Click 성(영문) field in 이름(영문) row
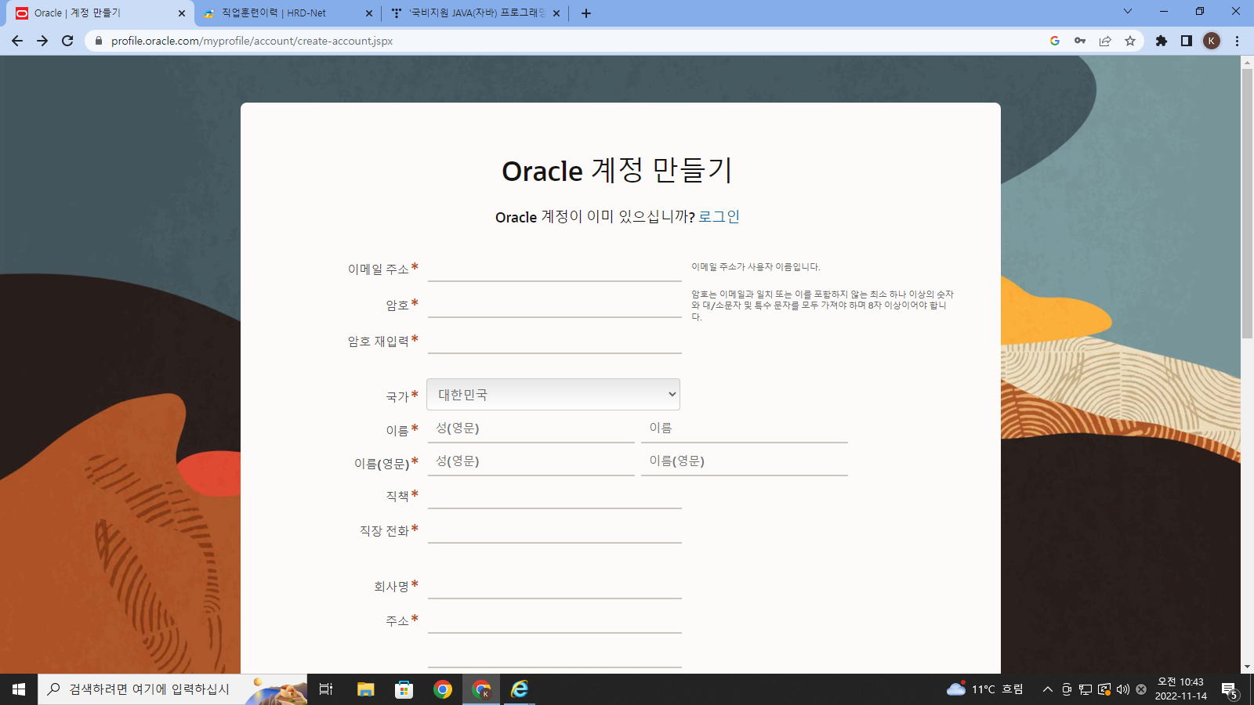This screenshot has width=1254, height=705. pyautogui.click(x=531, y=461)
